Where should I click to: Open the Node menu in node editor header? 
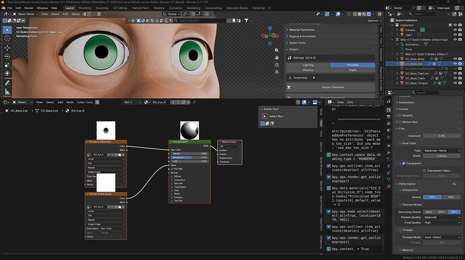tap(70, 102)
